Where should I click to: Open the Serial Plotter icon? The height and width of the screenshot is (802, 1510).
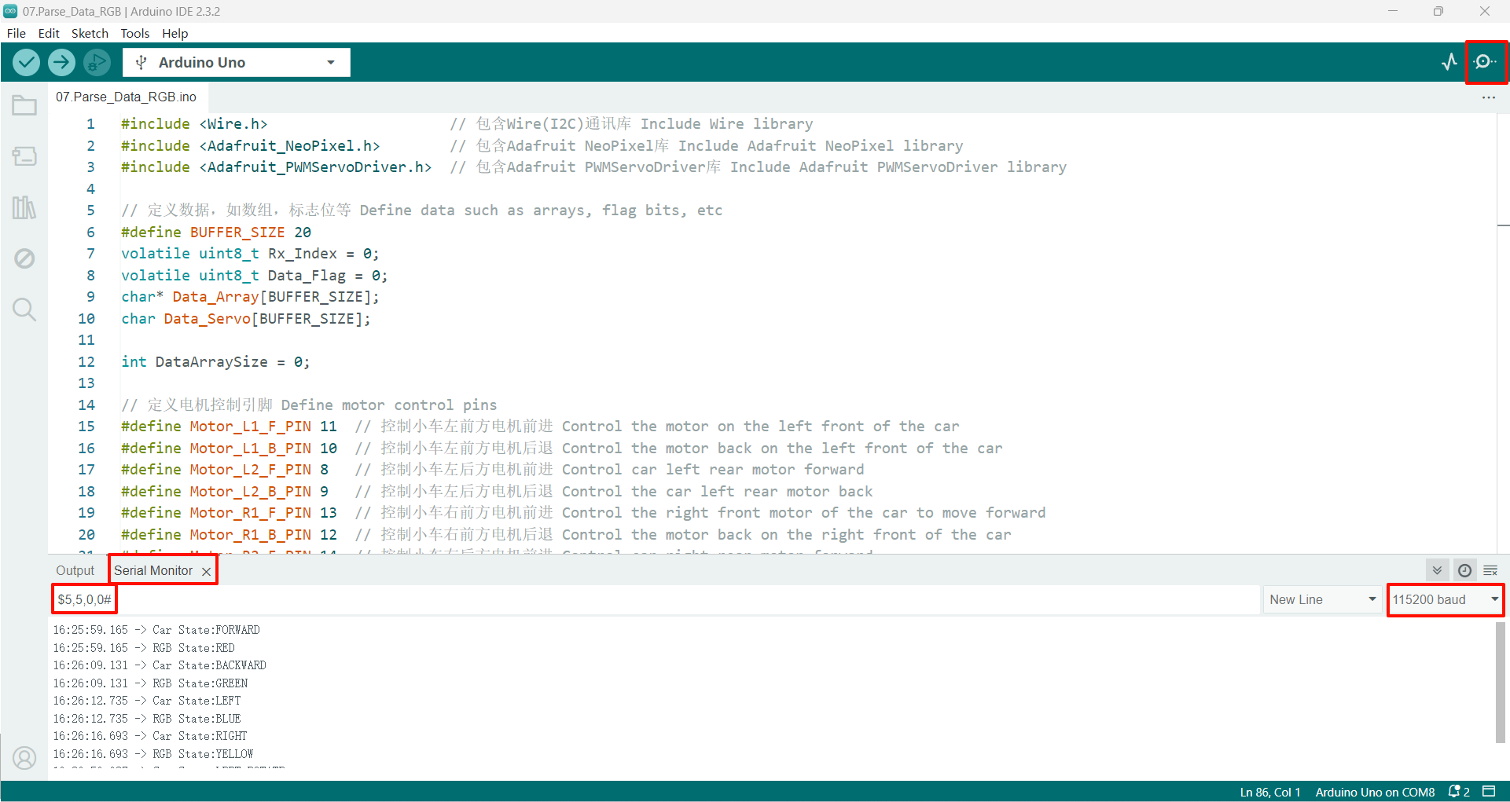1449,62
